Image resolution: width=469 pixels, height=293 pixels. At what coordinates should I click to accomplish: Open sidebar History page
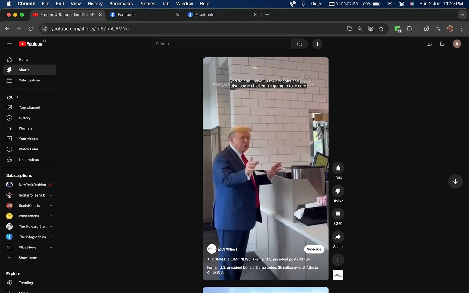click(30, 118)
